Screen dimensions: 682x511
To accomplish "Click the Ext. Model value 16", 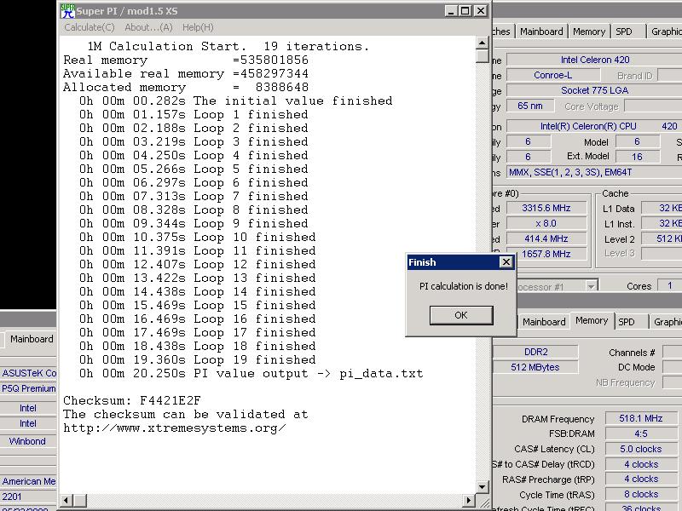I will coord(637,157).
